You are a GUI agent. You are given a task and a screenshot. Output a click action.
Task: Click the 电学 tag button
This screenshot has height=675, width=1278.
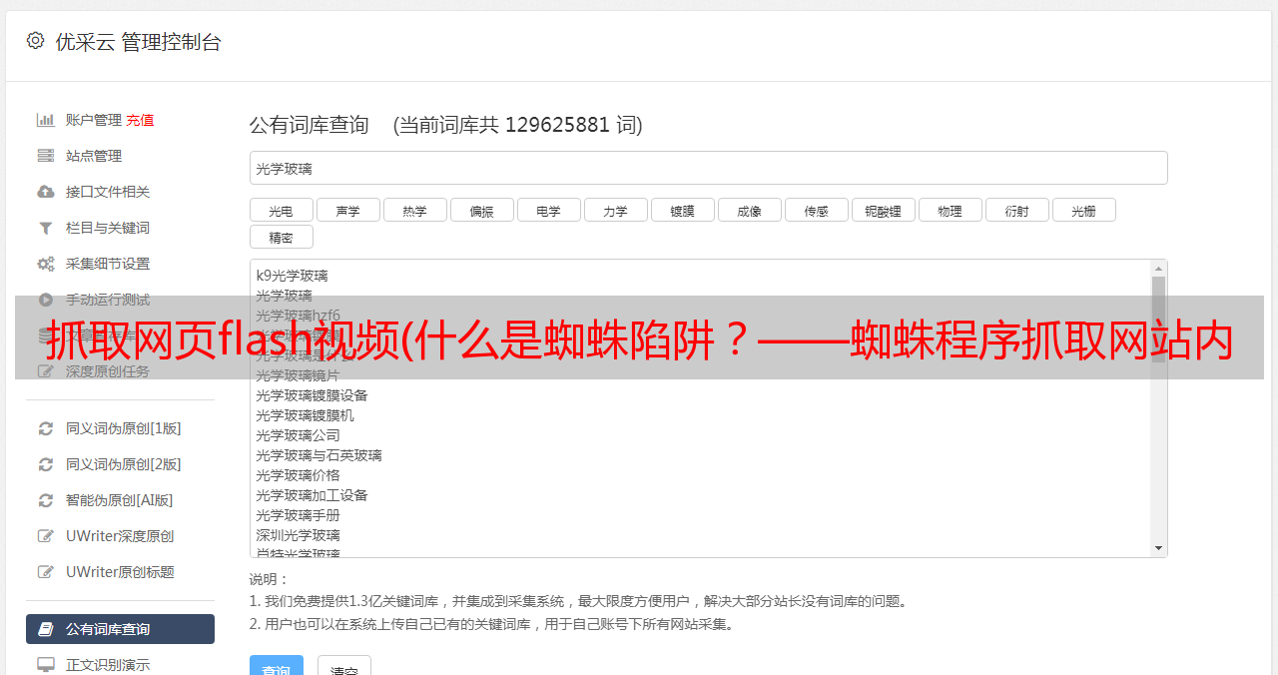coord(548,210)
